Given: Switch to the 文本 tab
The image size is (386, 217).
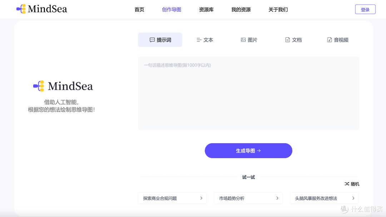Looking at the screenshot, I should point(205,40).
